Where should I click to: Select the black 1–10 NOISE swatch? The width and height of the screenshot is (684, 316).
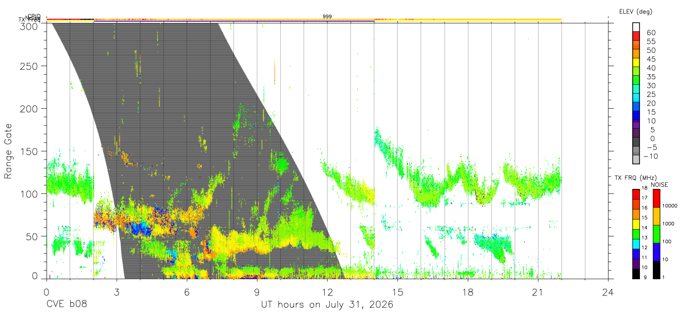[x=656, y=270]
